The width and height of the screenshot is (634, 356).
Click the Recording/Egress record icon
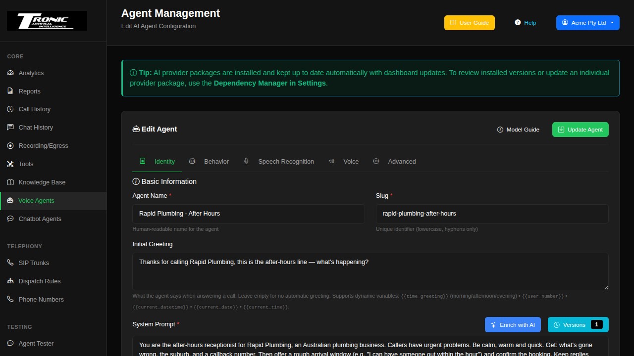point(10,146)
